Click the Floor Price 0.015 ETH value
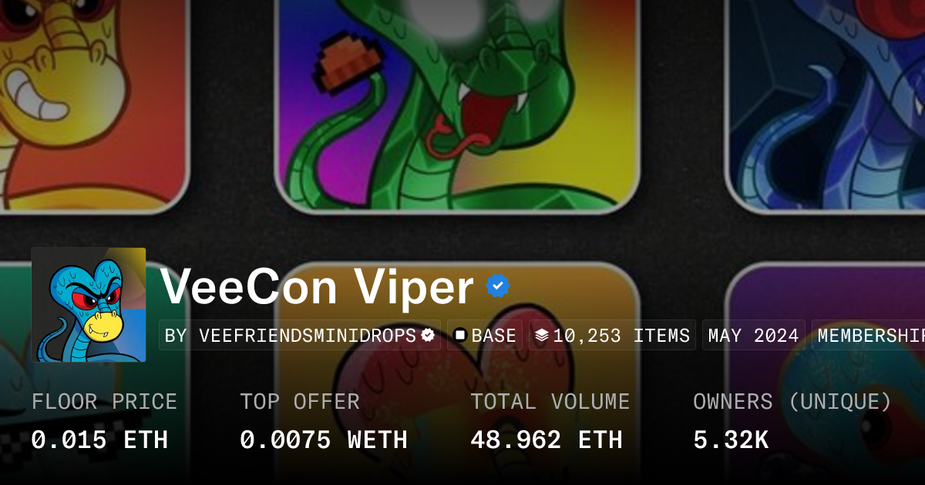925x485 pixels. click(x=99, y=440)
